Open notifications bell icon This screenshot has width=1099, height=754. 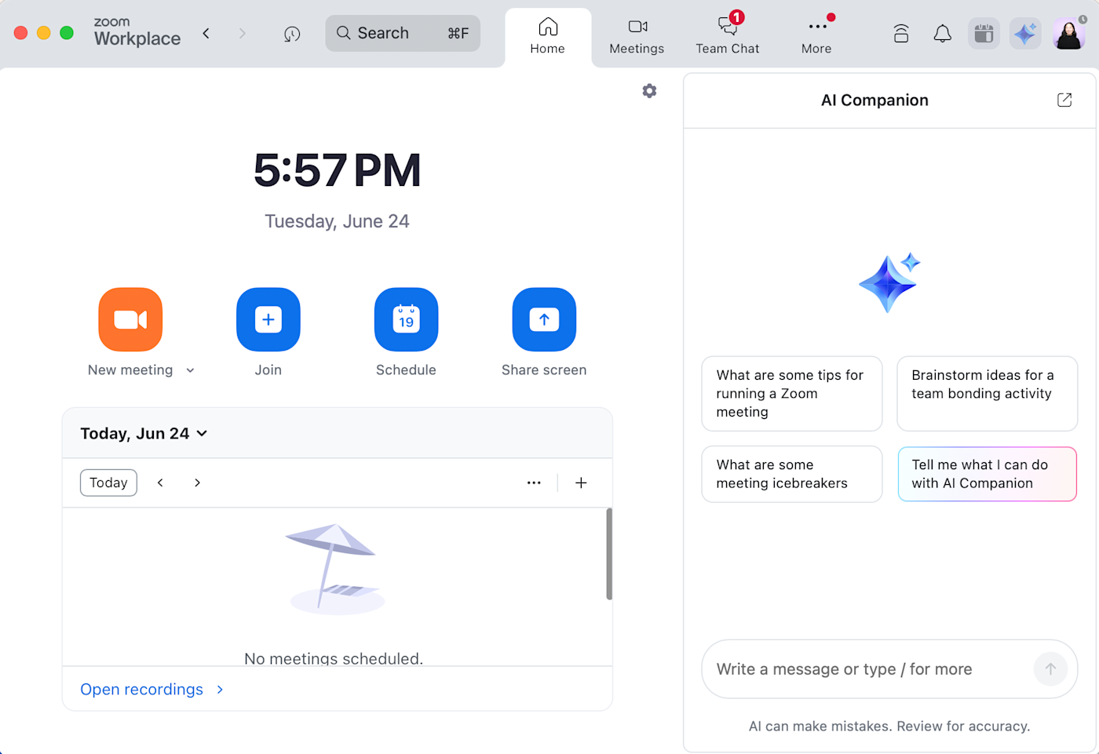coord(942,34)
